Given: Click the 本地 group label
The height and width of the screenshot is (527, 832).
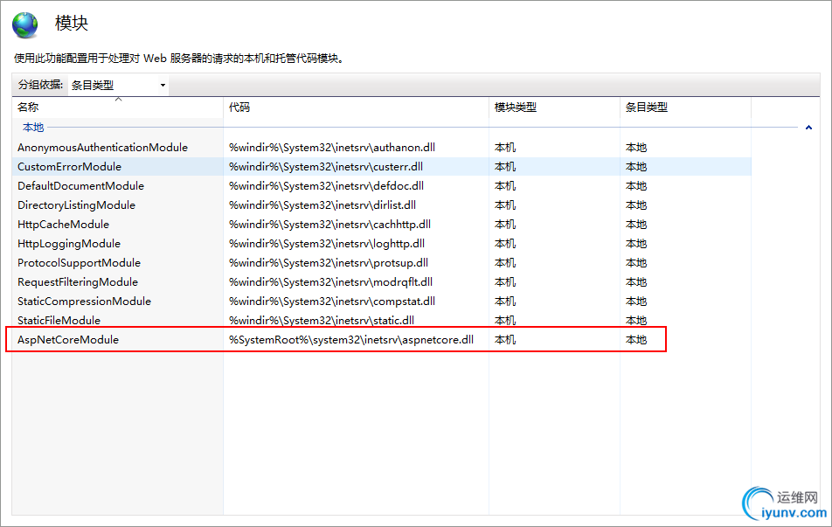Looking at the screenshot, I should [x=33, y=128].
